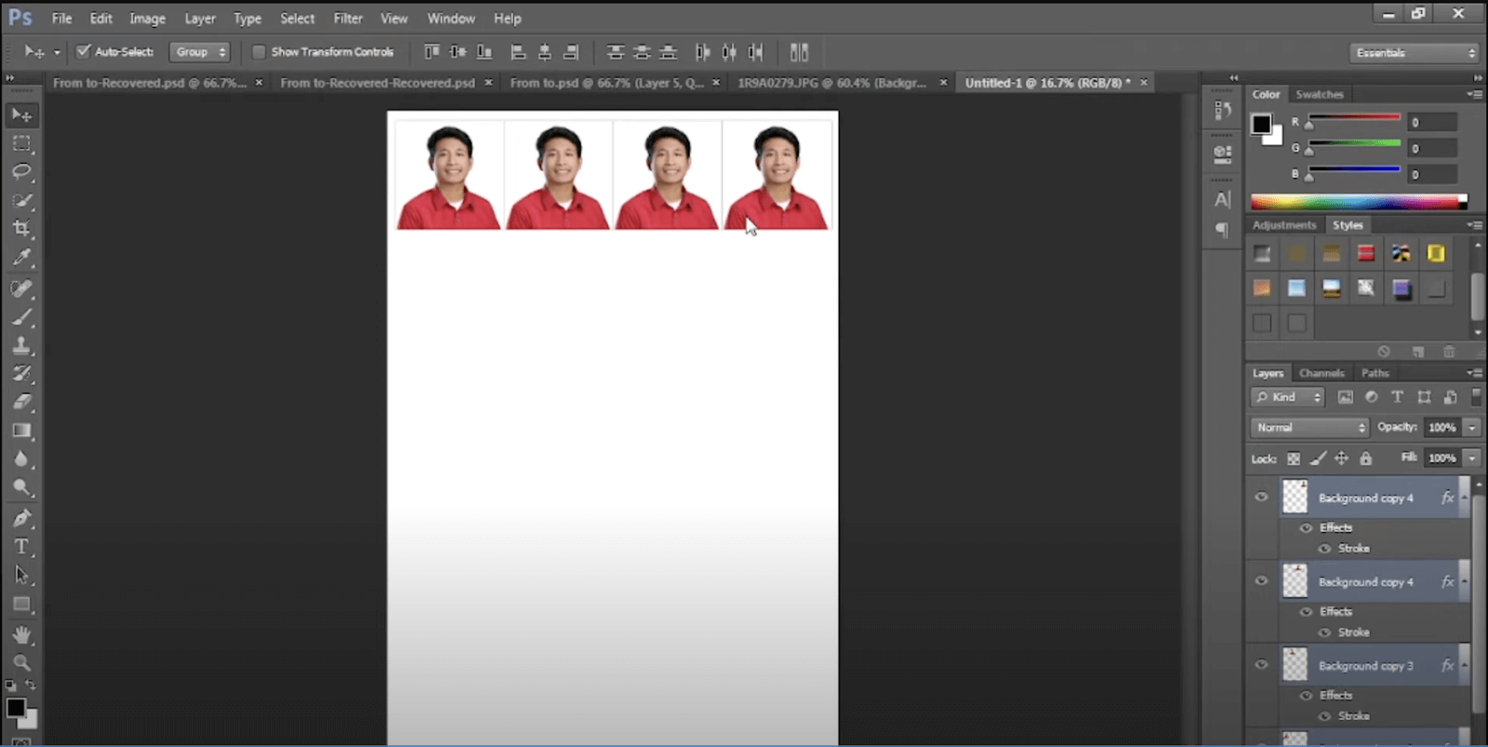Viewport: 1488px width, 747px height.
Task: Open the Essentials workspace dropdown
Action: tap(1415, 53)
